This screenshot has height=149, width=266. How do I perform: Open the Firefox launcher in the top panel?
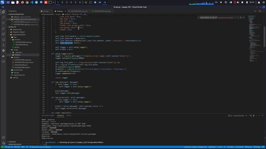[22, 2]
